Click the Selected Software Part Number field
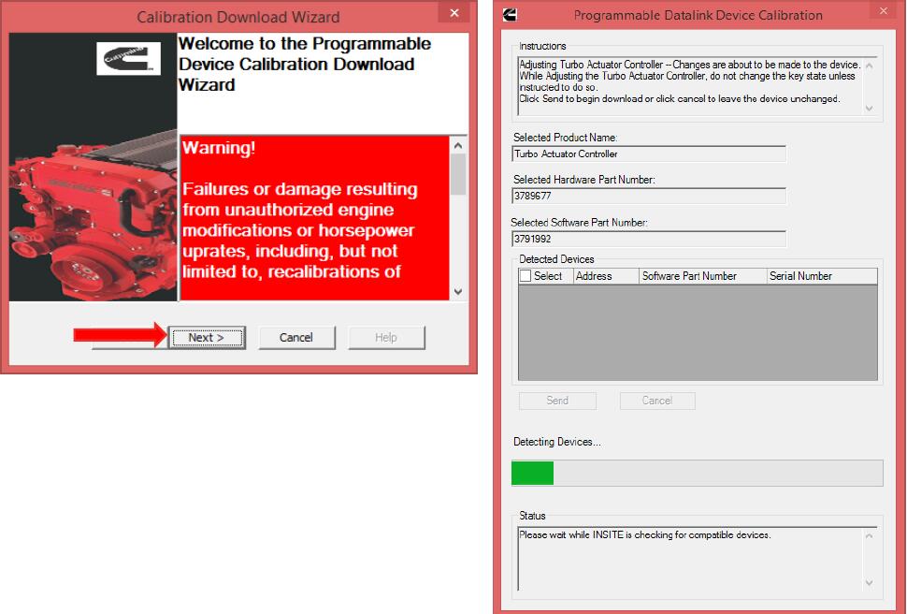The width and height of the screenshot is (907, 614). (x=649, y=239)
